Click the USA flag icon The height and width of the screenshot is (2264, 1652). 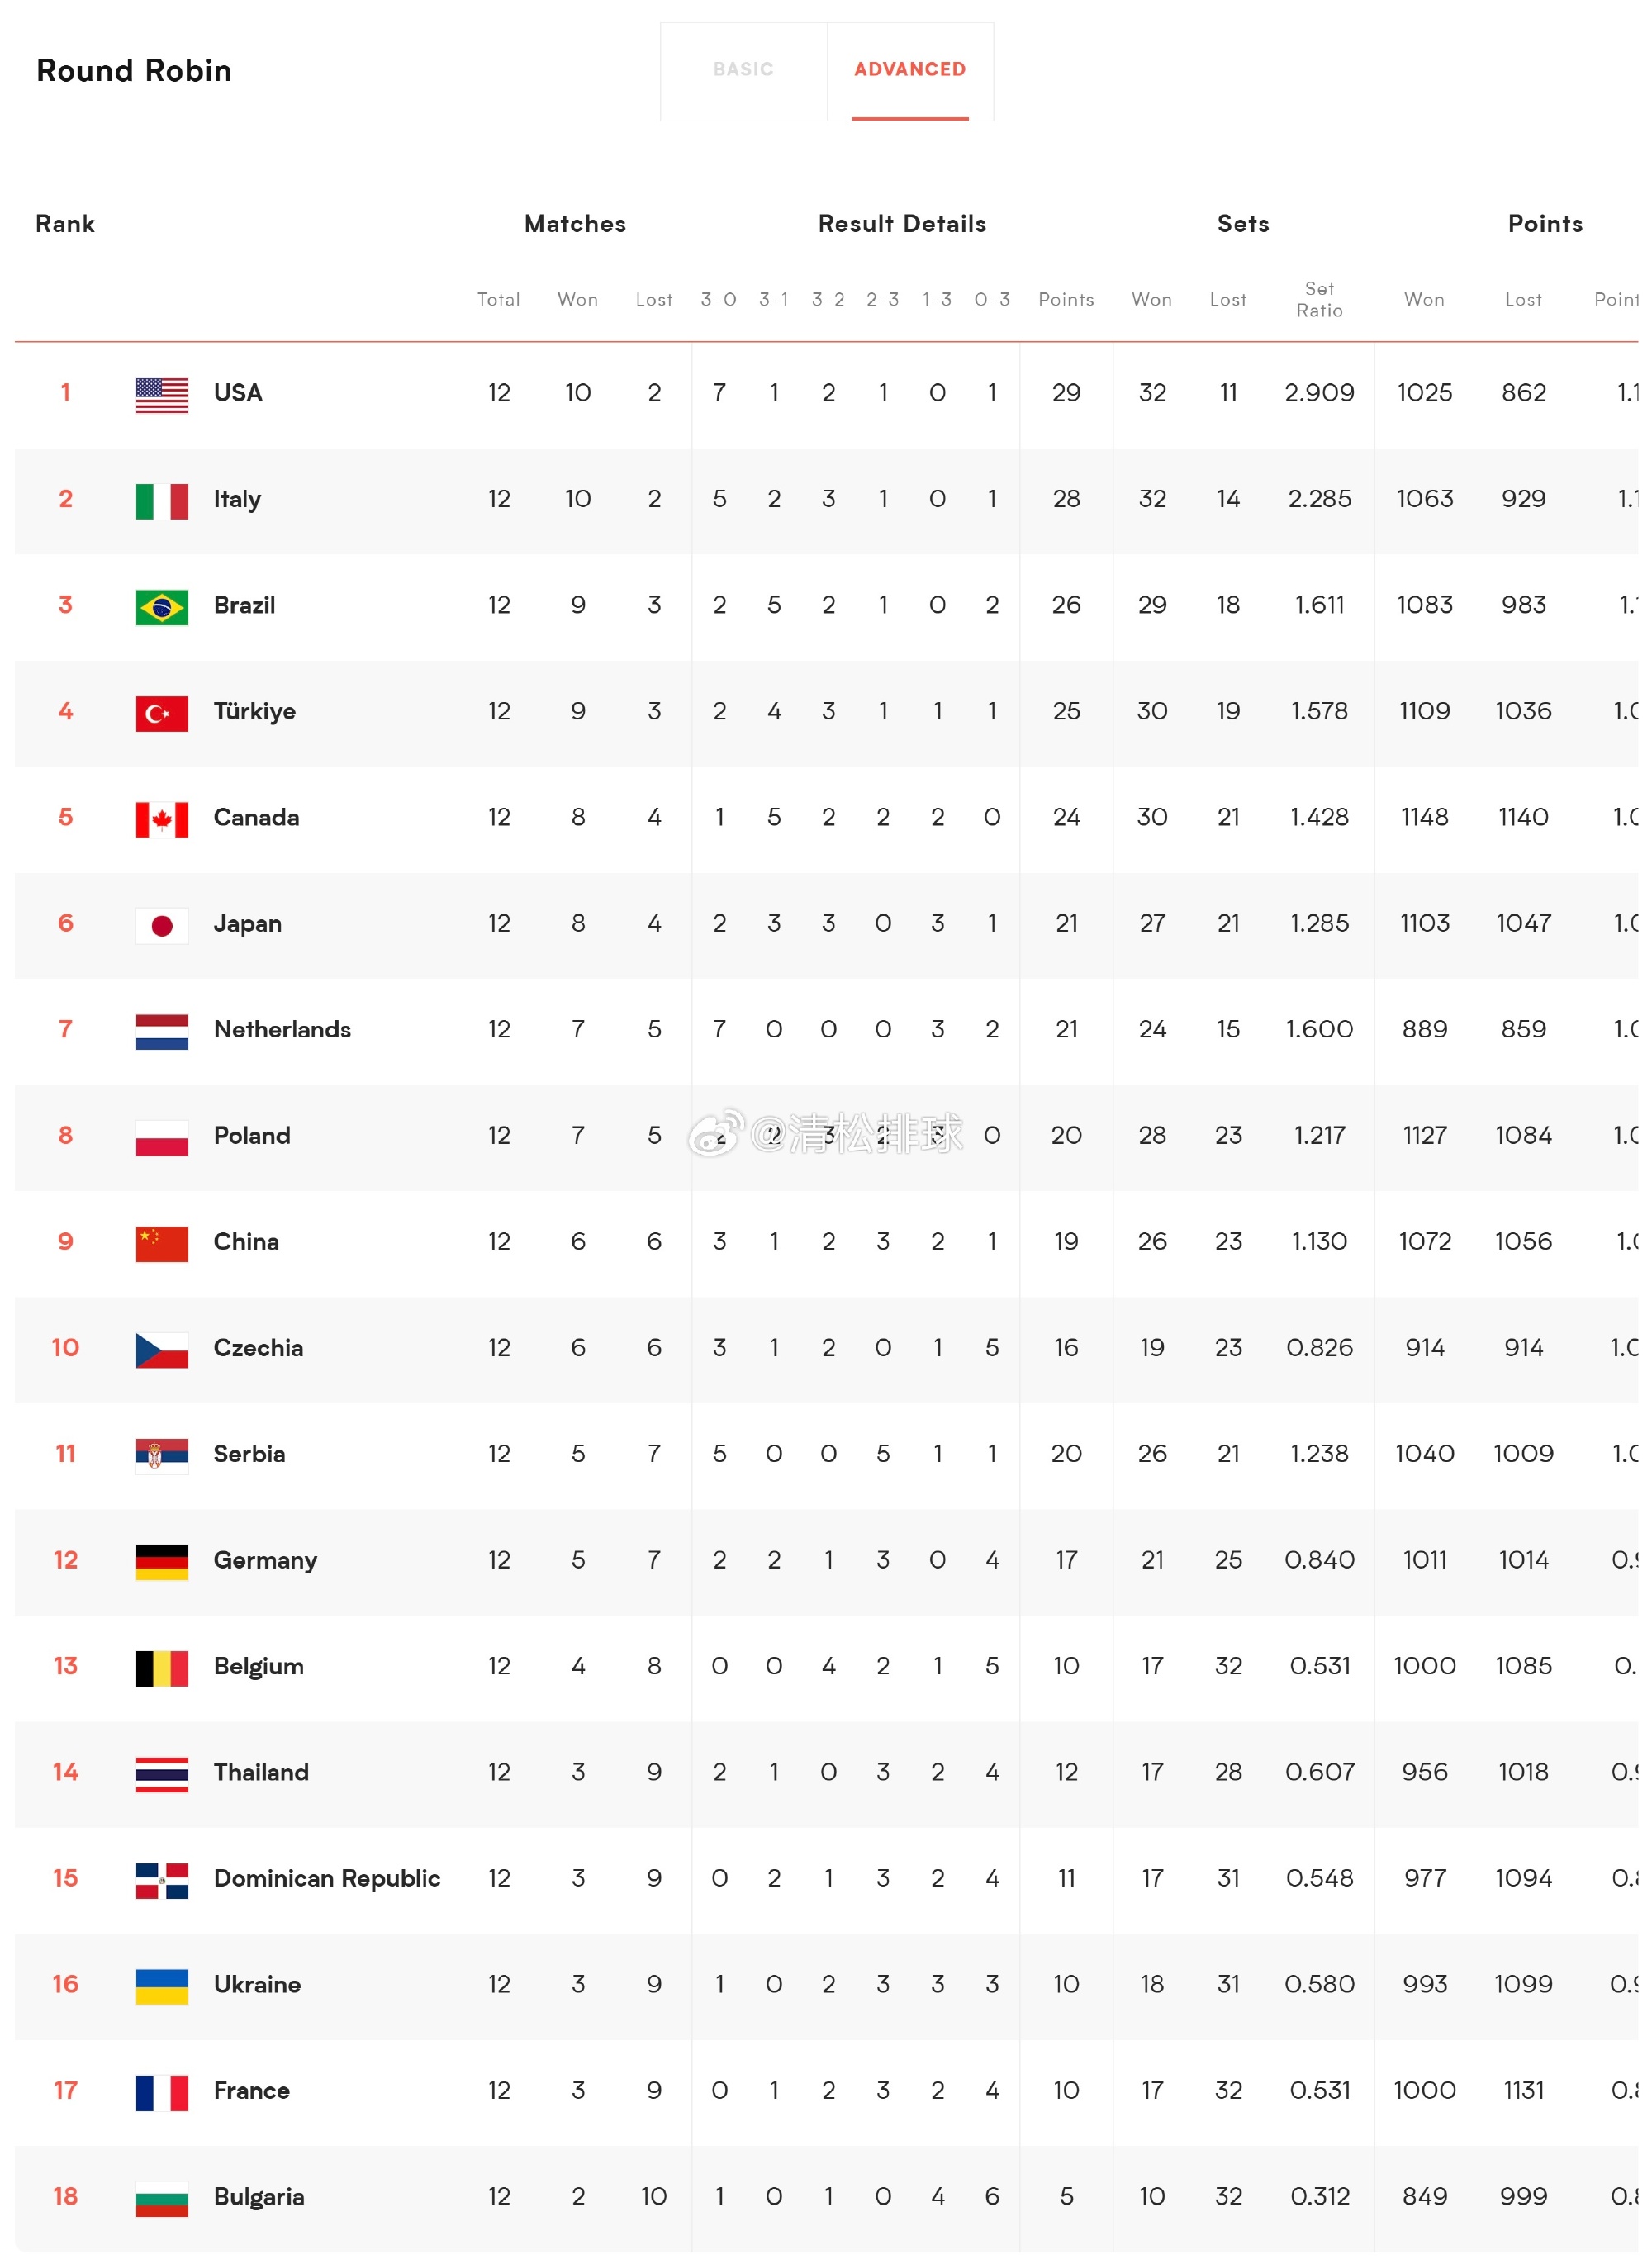[162, 395]
